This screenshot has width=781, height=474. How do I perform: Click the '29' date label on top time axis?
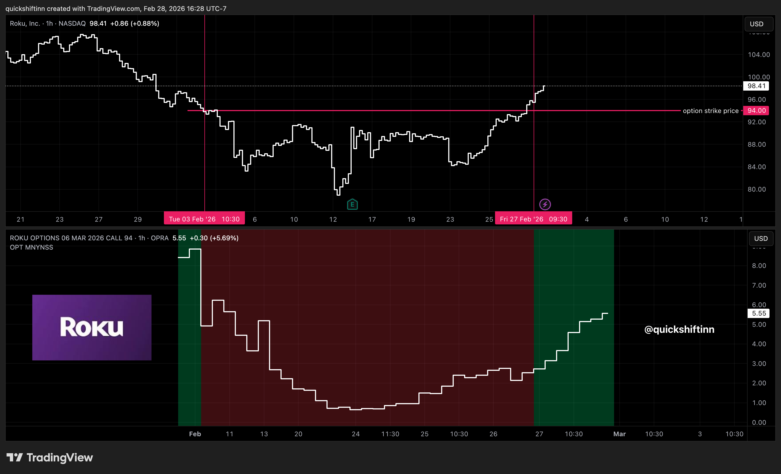tap(138, 219)
